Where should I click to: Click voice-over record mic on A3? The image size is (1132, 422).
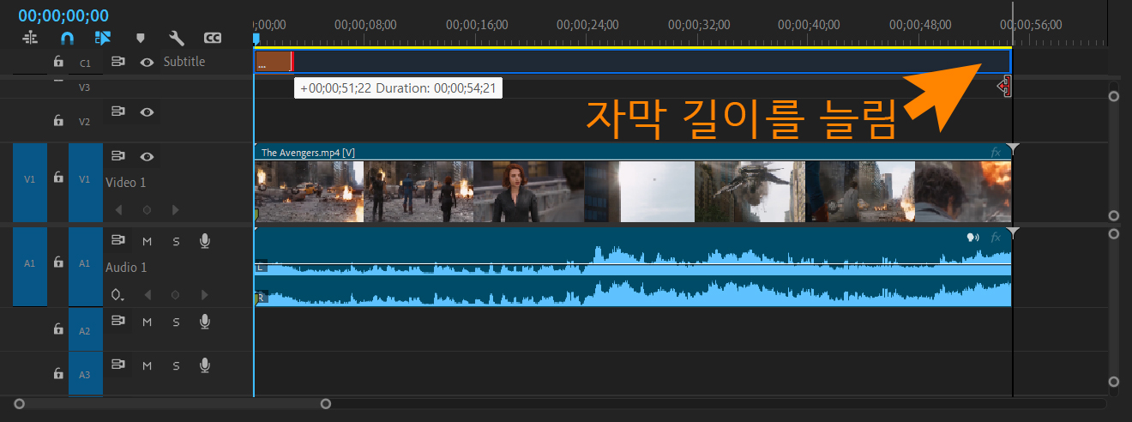204,365
